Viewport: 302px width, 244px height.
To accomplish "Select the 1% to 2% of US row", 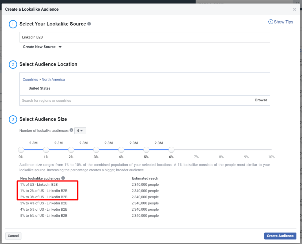I will pos(44,191).
